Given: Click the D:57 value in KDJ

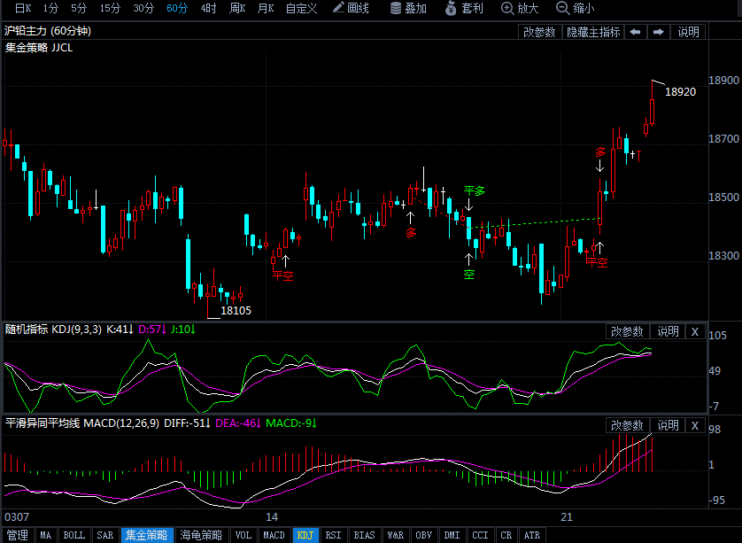Looking at the screenshot, I should click(x=152, y=329).
